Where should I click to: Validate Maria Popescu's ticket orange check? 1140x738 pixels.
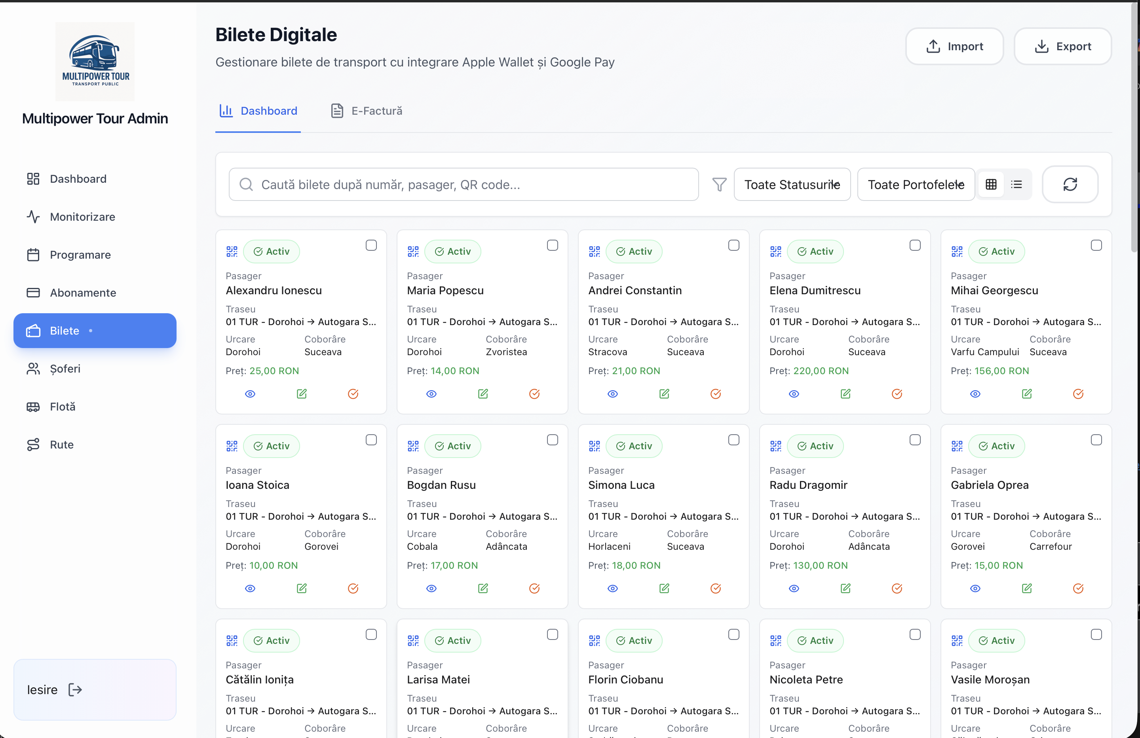click(x=534, y=394)
